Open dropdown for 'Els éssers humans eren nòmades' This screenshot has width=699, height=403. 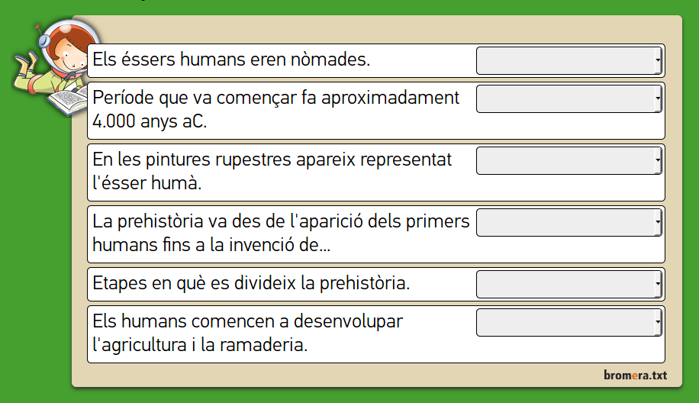pyautogui.click(x=569, y=60)
